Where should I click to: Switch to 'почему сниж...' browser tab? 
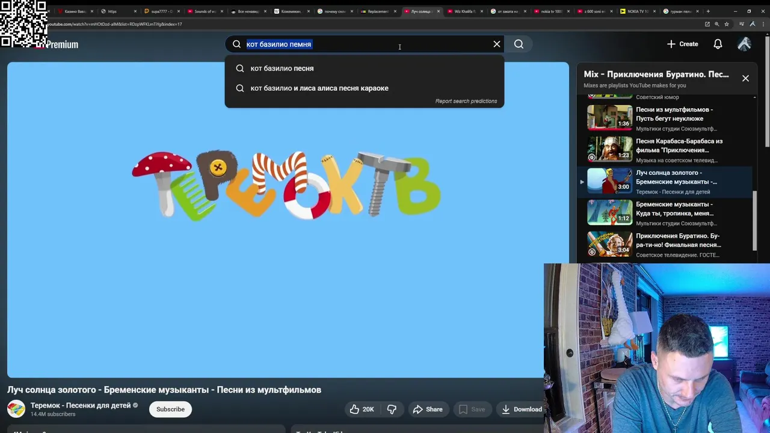(335, 11)
